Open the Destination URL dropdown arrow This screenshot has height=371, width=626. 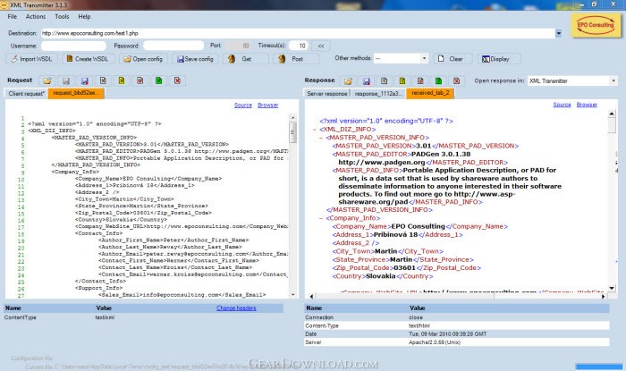[559, 33]
